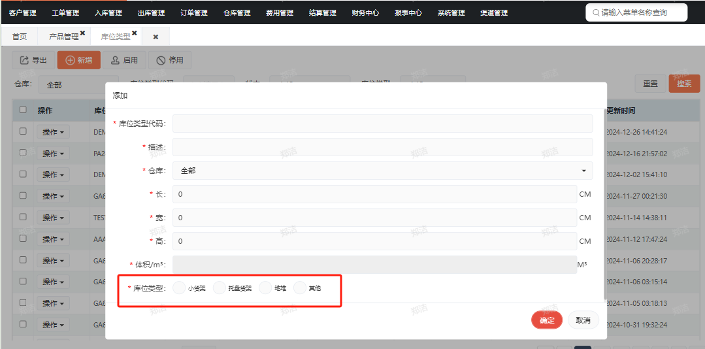This screenshot has width=705, height=349.
Task: Click the timestamp 2024-11-05 03:18:13
Action: 636,303
